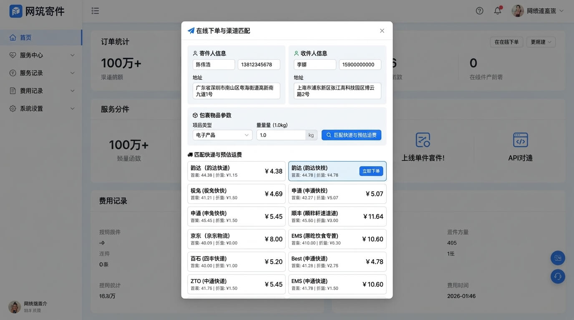Click the sender name field 陈伟浩
574x320 pixels.
pyautogui.click(x=214, y=65)
